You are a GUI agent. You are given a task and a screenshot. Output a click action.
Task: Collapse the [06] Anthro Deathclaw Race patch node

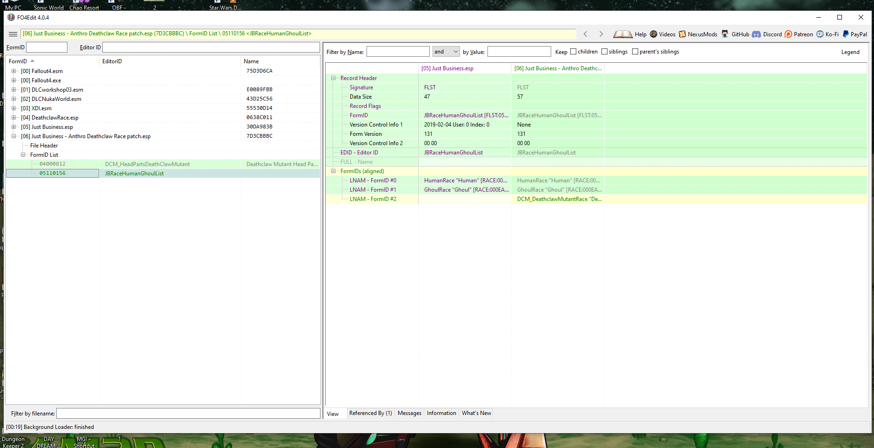coord(14,136)
